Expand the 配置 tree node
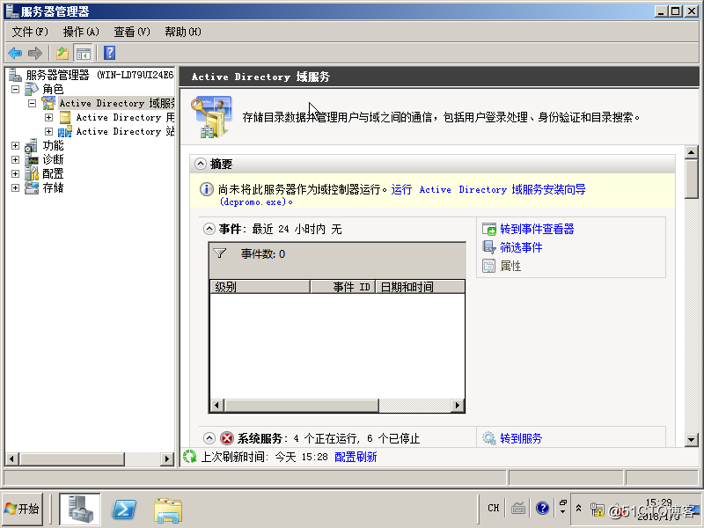Image resolution: width=704 pixels, height=528 pixels. [15, 173]
